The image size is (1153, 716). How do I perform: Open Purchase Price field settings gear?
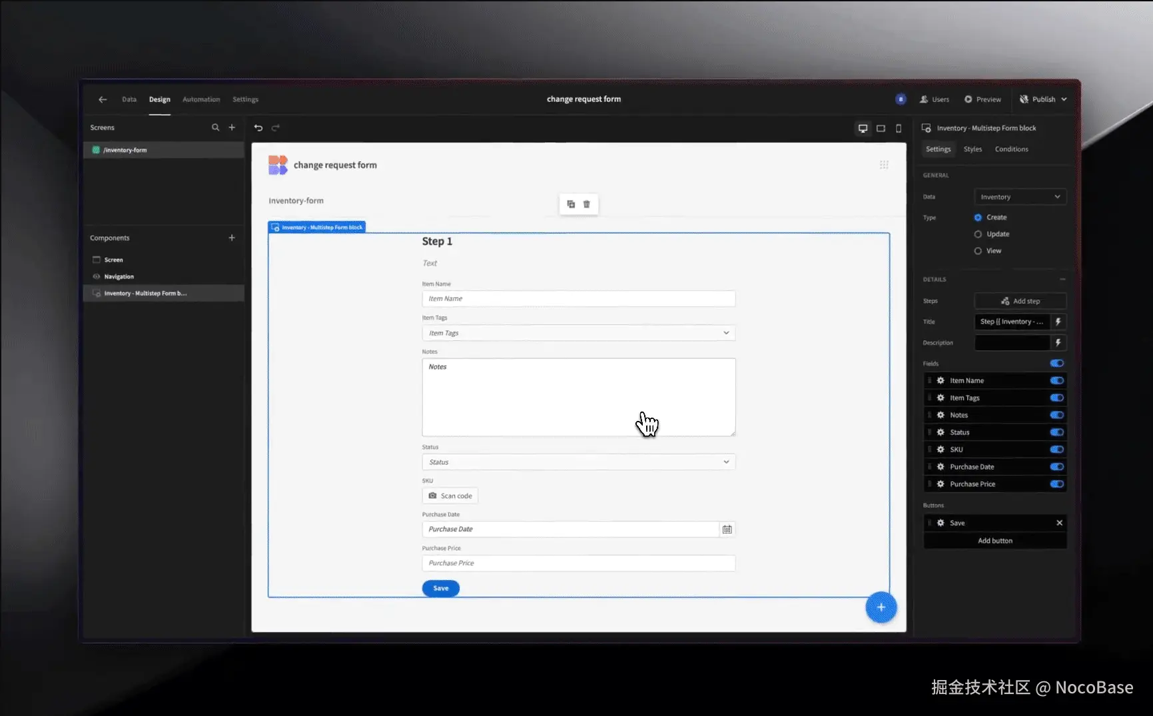coord(941,484)
